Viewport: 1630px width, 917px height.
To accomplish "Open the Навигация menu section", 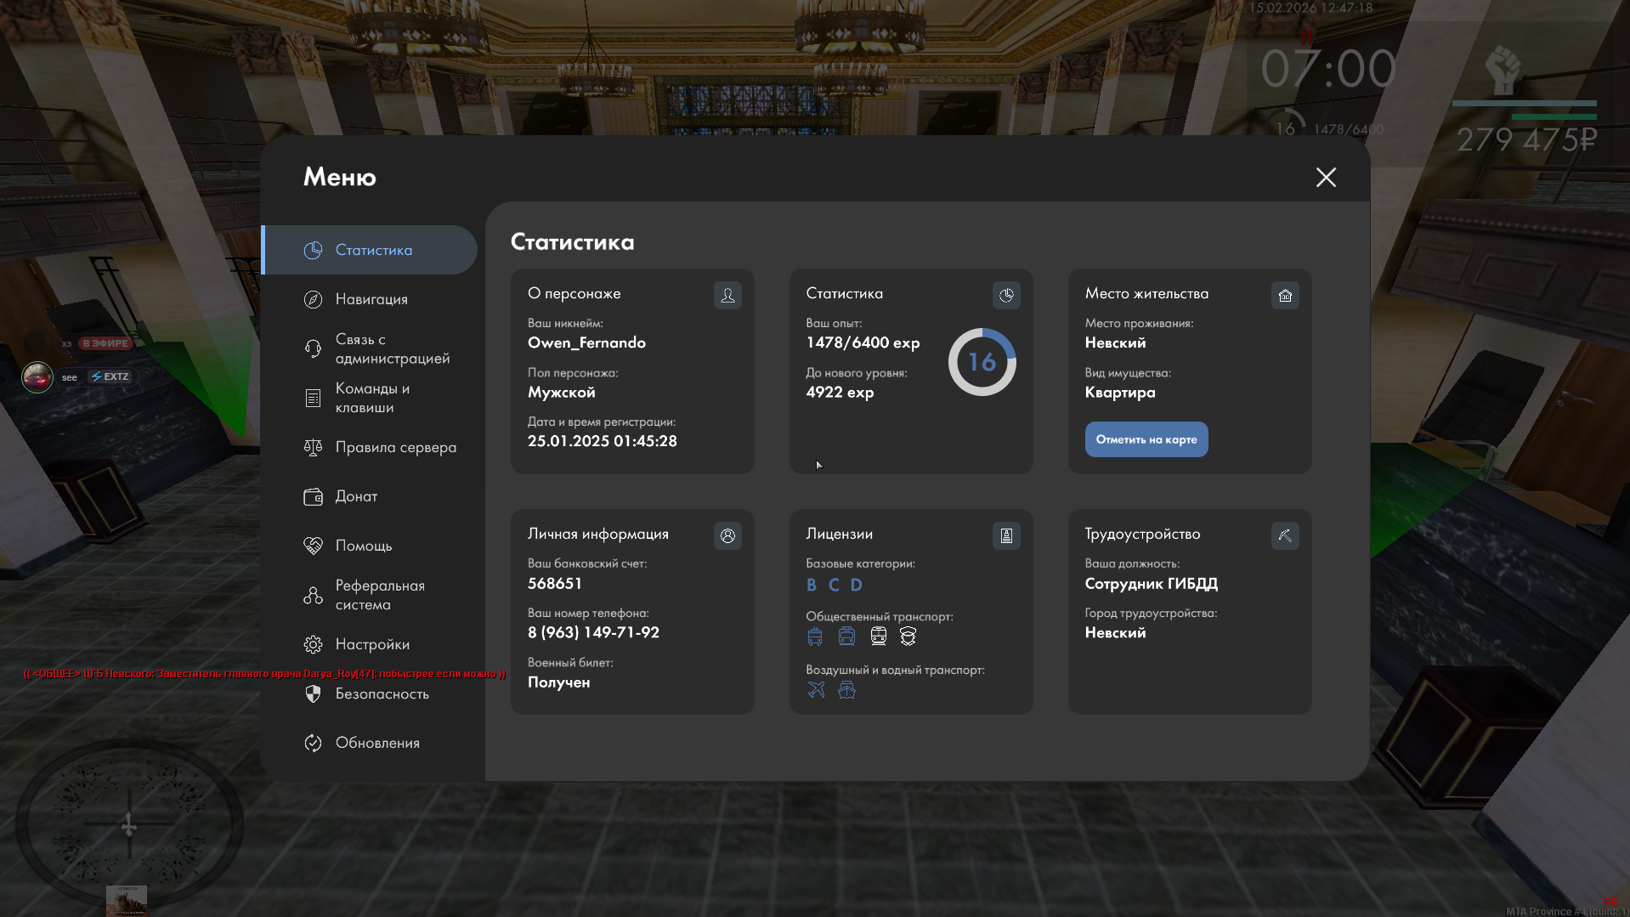I will pos(371,299).
